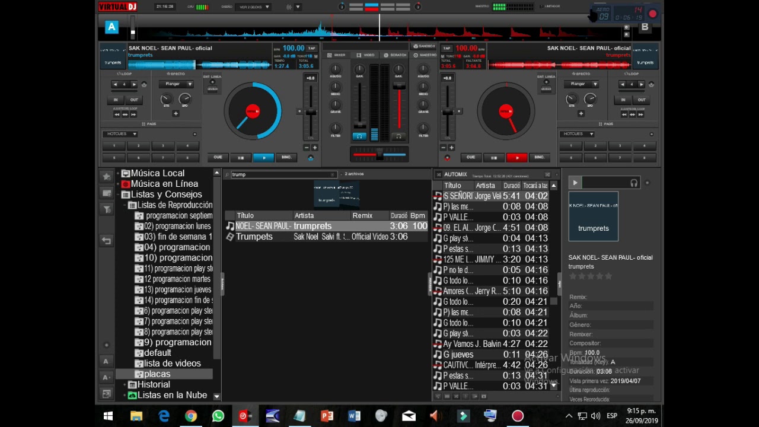Image resolution: width=759 pixels, height=427 pixels.
Task: Open the right deck HOTCUES dropdown
Action: pyautogui.click(x=578, y=134)
